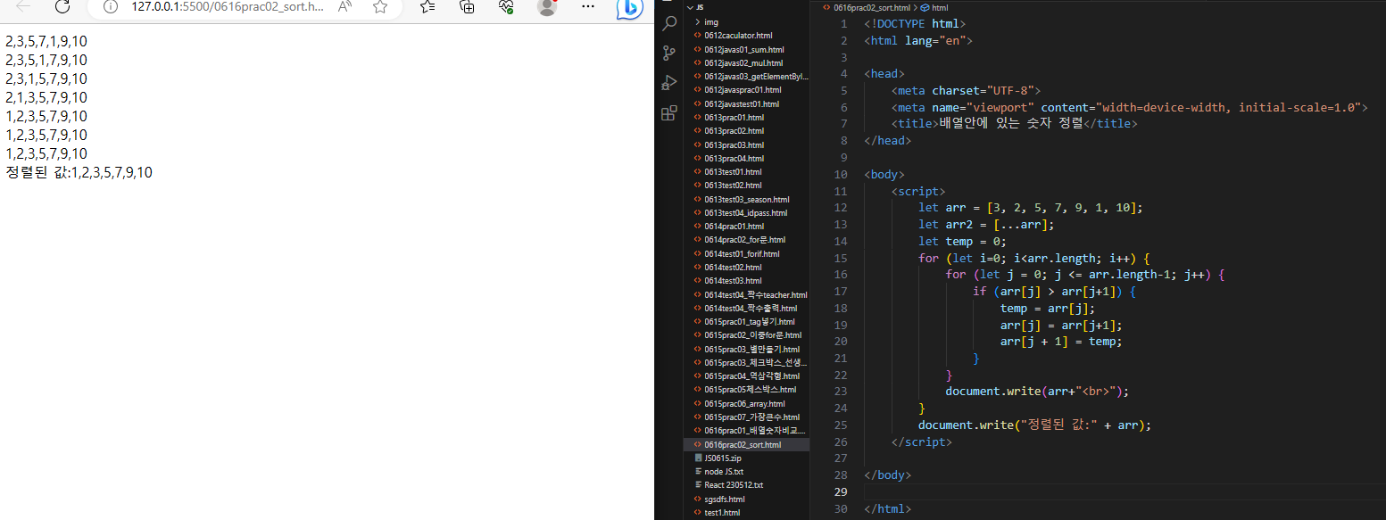Turn on Read aloud in Edge address bar
The width and height of the screenshot is (1386, 520).
(345, 6)
